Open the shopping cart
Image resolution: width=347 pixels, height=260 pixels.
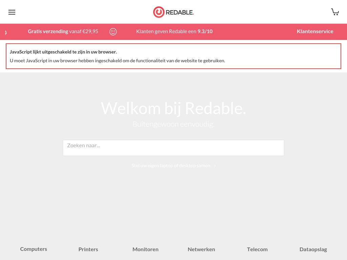pyautogui.click(x=335, y=12)
